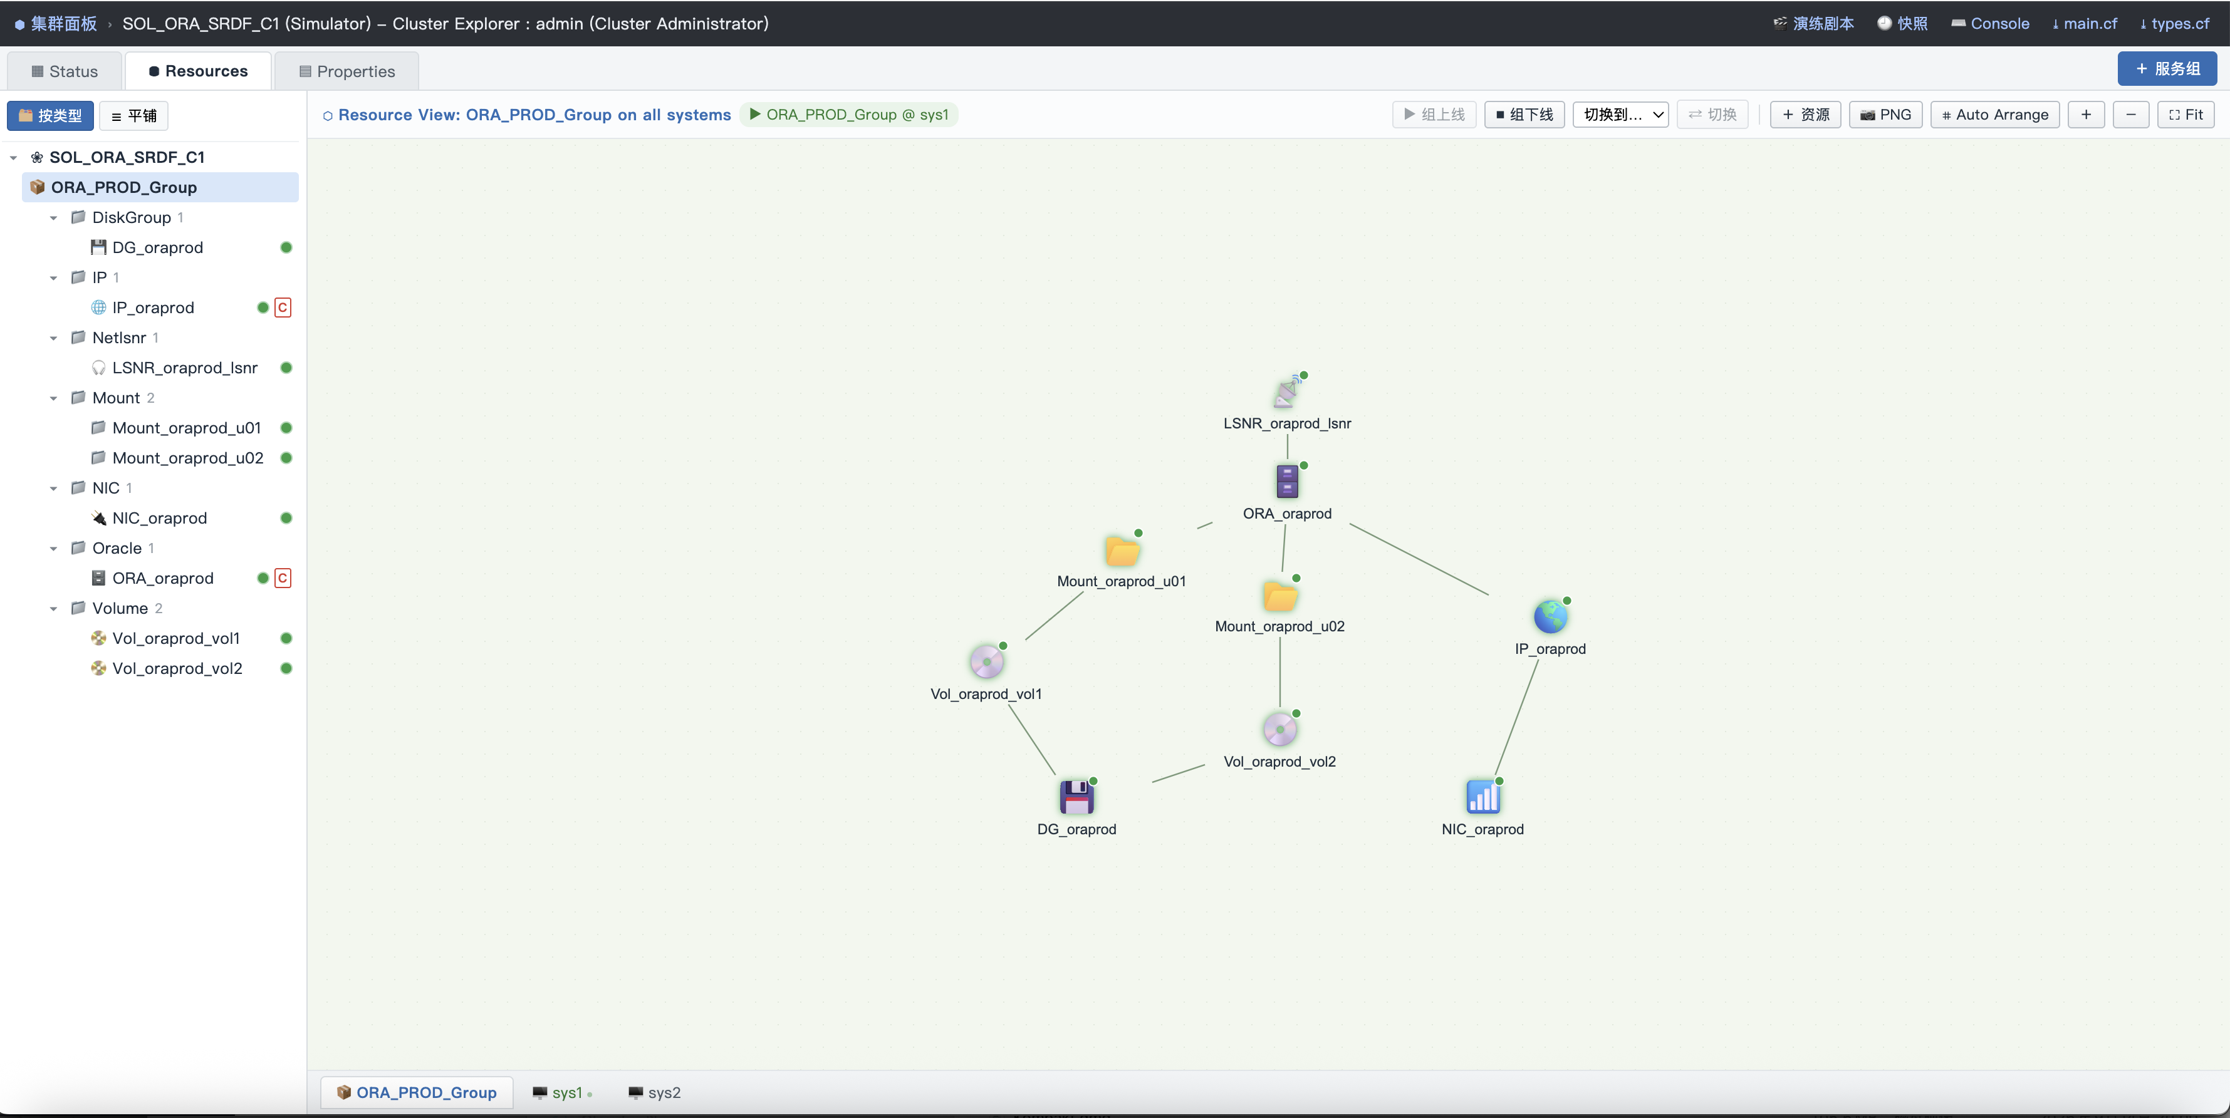The height and width of the screenshot is (1118, 2230).
Task: Click the IP_oraprod globe node
Action: 1550,617
